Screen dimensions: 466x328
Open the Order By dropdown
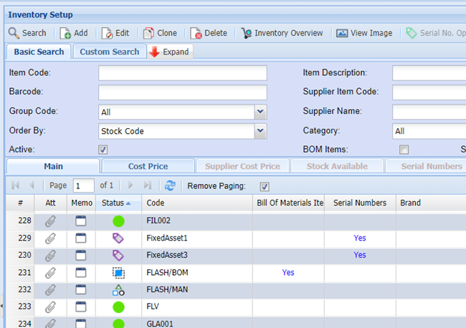[260, 131]
